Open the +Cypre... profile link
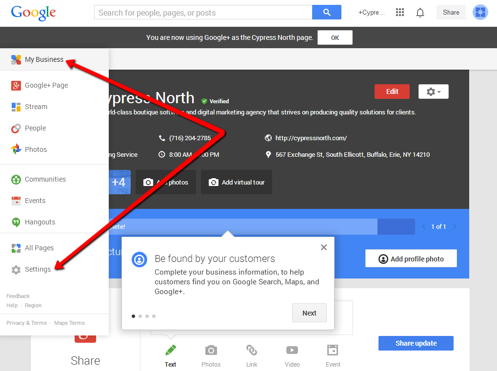Viewport: 497px width, 371px height. click(x=372, y=12)
